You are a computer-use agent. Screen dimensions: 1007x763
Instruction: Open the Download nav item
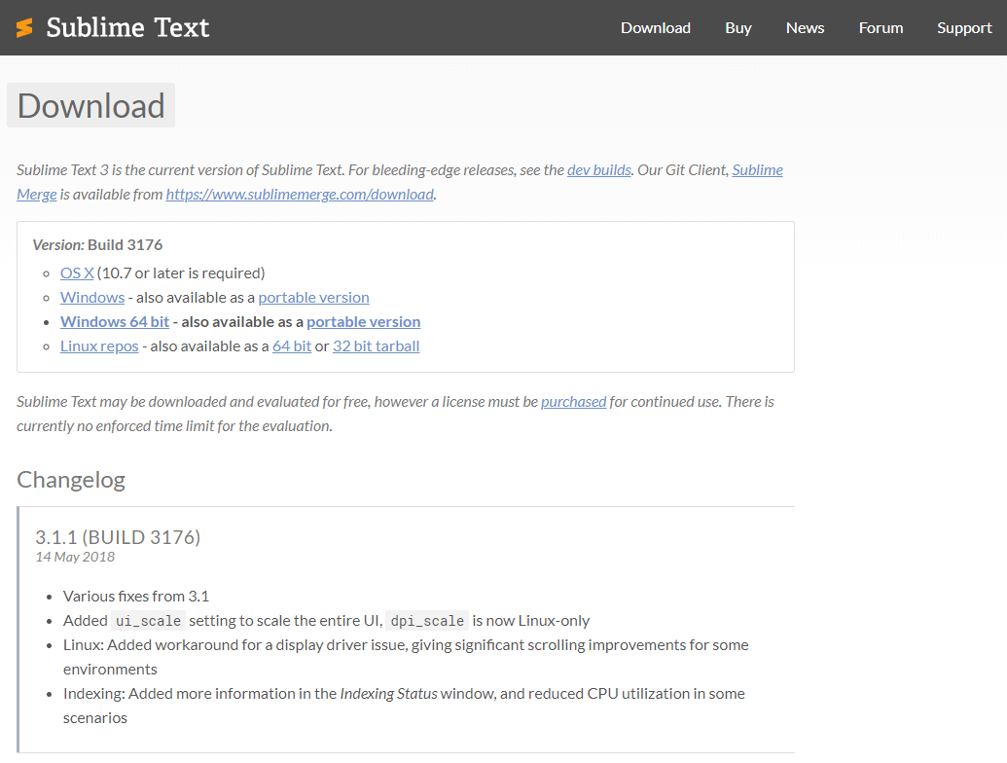(x=655, y=28)
